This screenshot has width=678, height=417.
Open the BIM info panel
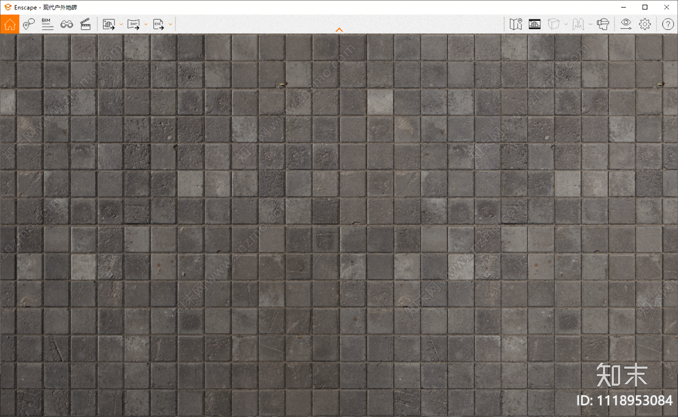click(47, 24)
